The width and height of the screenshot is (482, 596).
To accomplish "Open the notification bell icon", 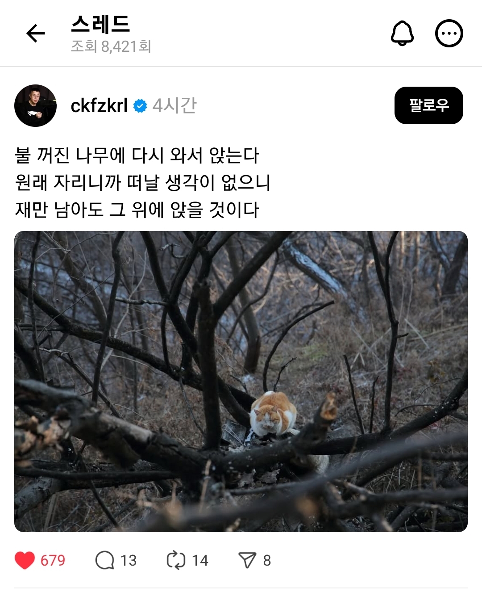I will [x=402, y=33].
